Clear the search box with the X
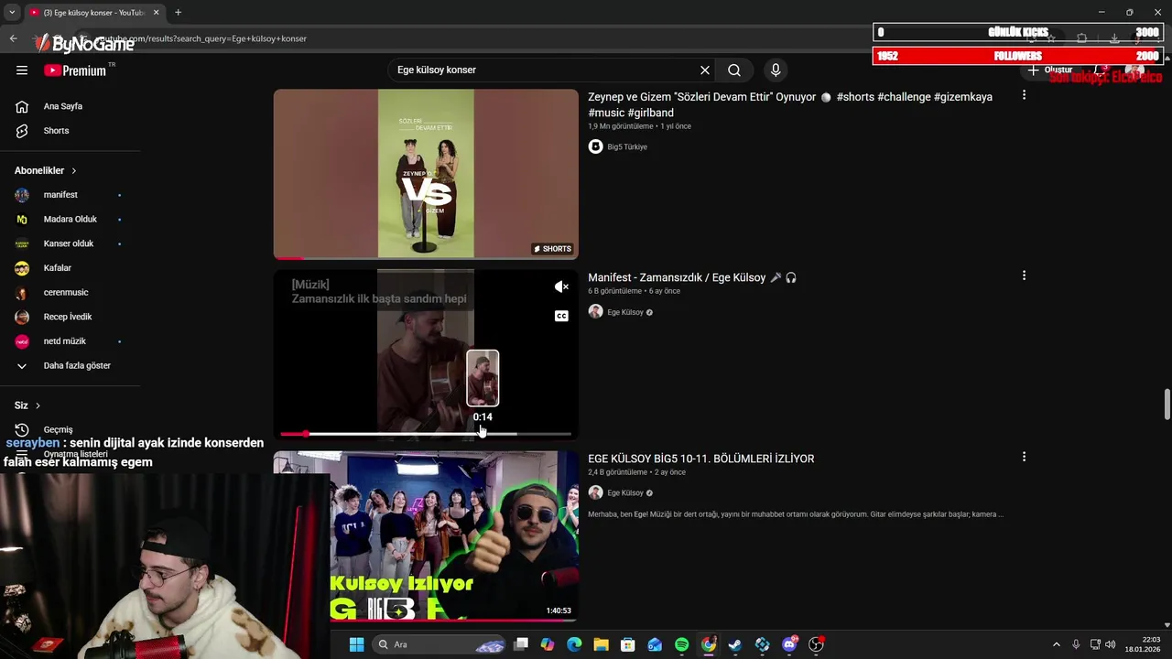The image size is (1172, 659). 705,70
